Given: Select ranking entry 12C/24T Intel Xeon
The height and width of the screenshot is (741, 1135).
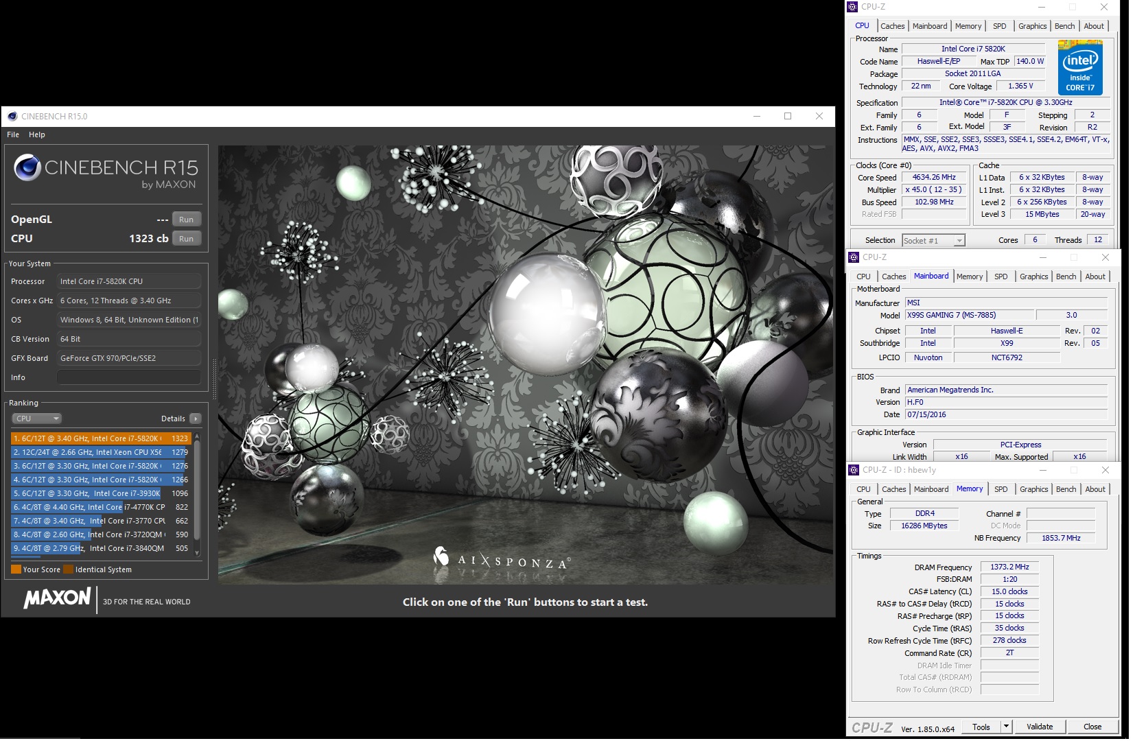Looking at the screenshot, I should pos(100,452).
